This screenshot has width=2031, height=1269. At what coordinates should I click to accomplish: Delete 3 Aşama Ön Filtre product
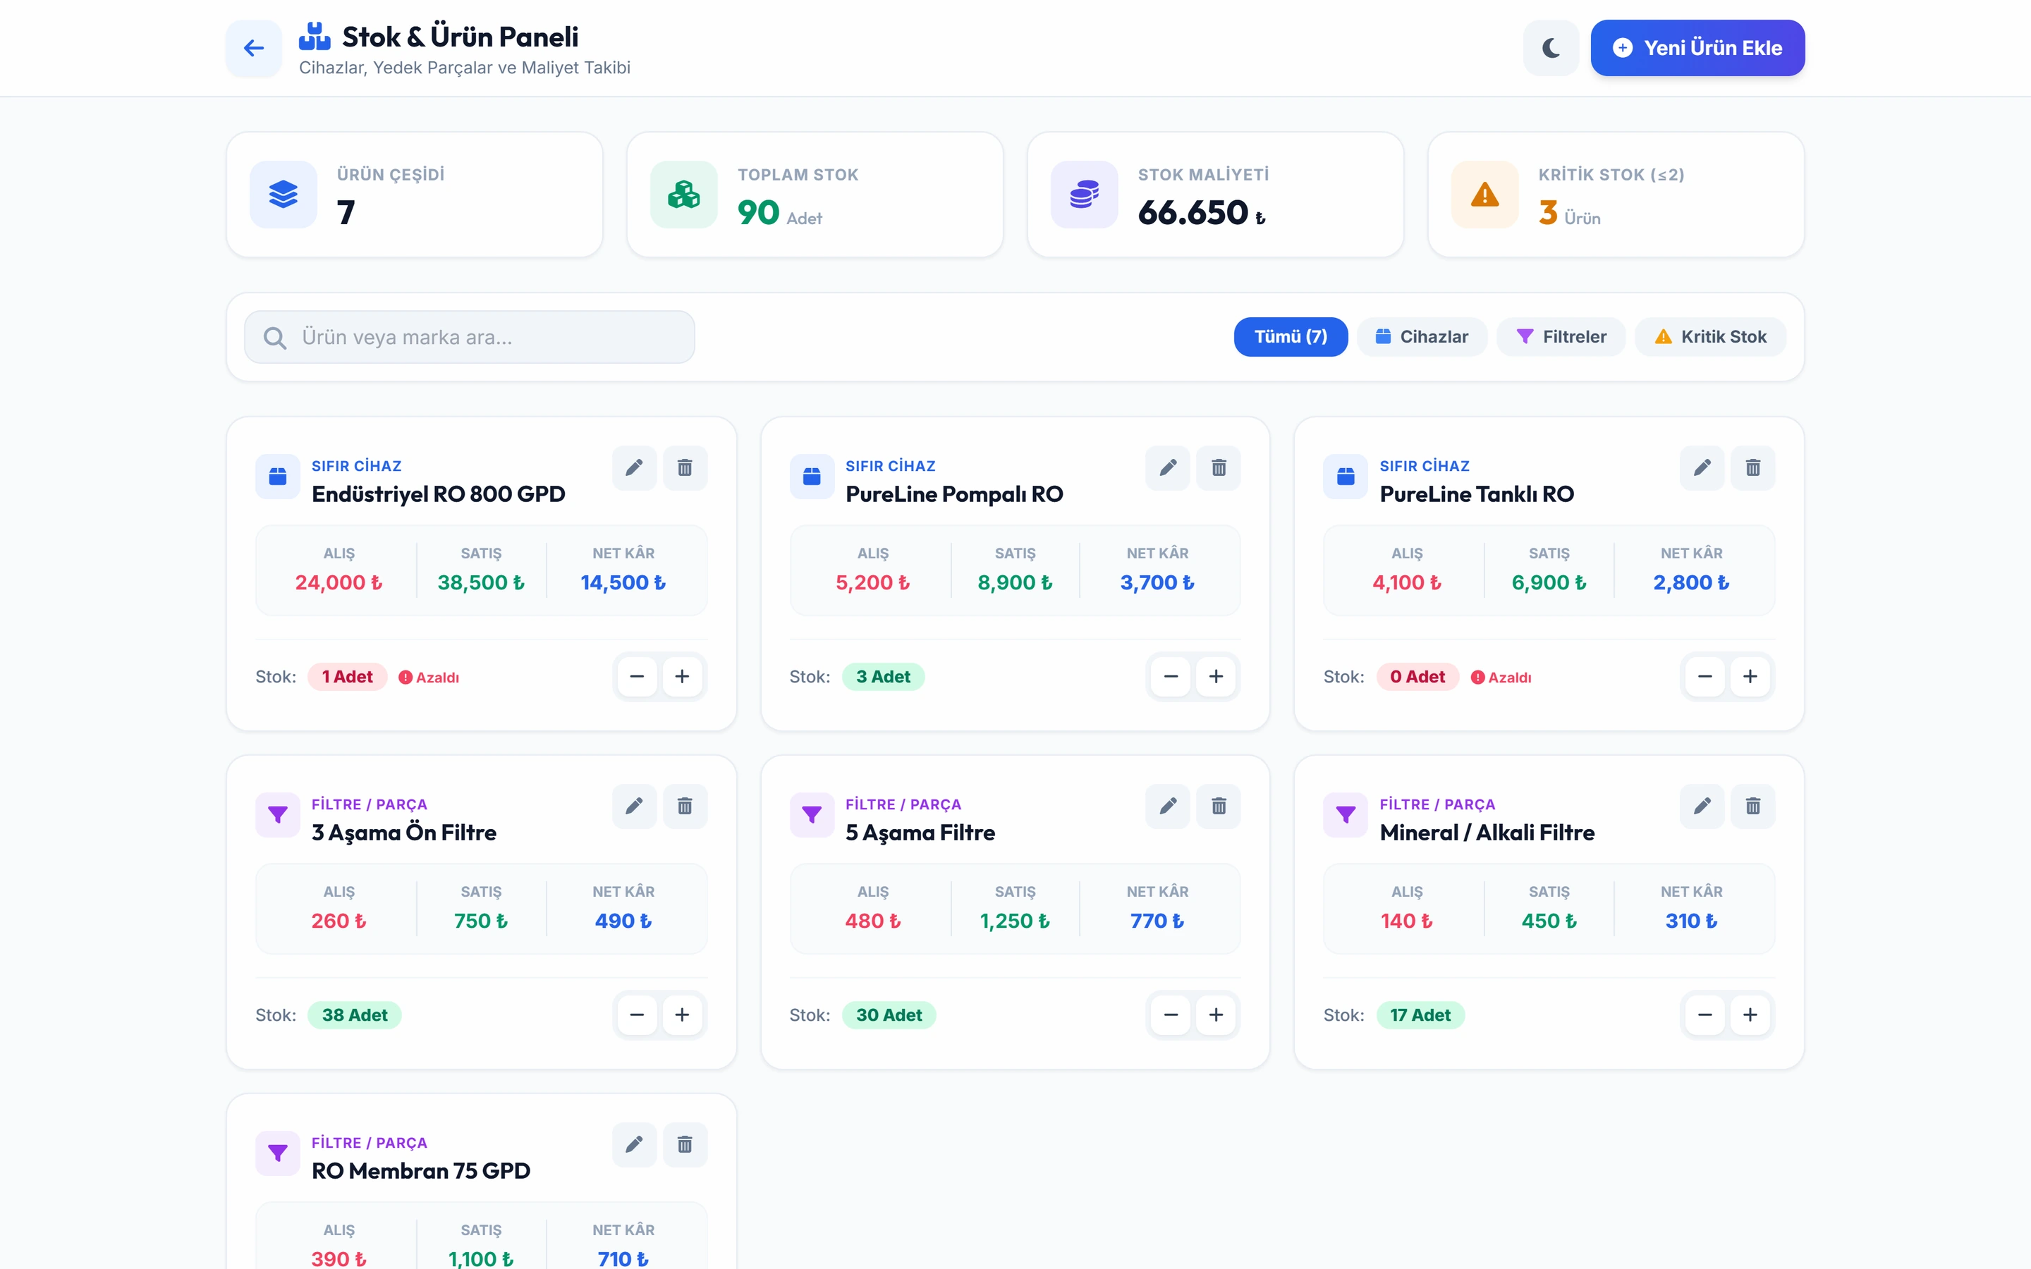click(685, 806)
